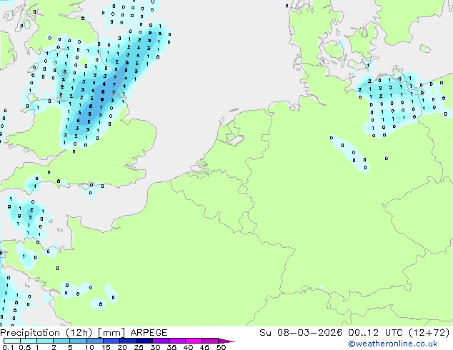Image resolution: width=453 pixels, height=350 pixels.
Task: Click the 2 to 5 mm legend swatch
Action: click(61, 341)
